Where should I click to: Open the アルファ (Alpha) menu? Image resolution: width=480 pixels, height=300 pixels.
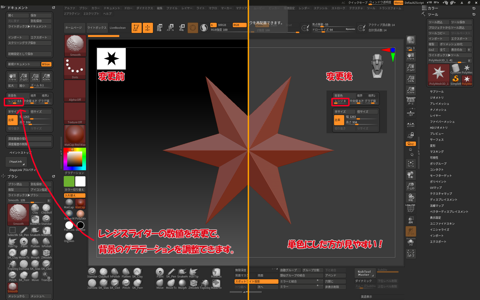pos(70,8)
